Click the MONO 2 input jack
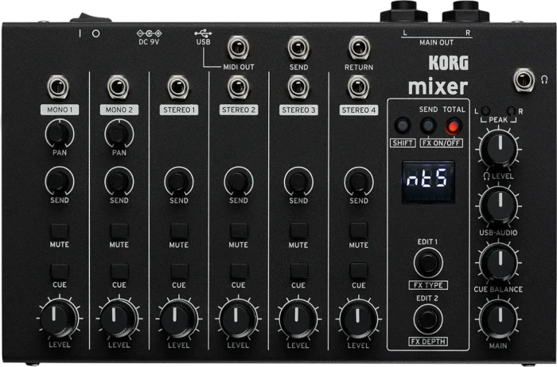Image resolution: width=557 pixels, height=367 pixels. [118, 87]
